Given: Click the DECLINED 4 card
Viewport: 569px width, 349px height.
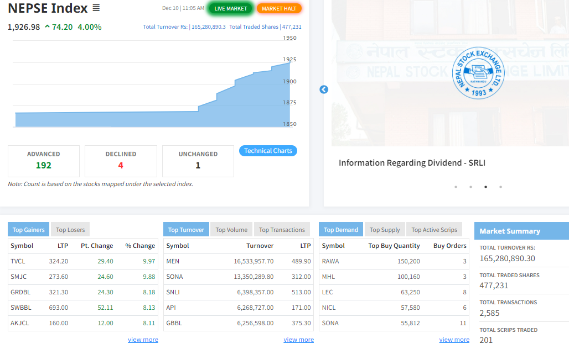Looking at the screenshot, I should [x=121, y=161].
